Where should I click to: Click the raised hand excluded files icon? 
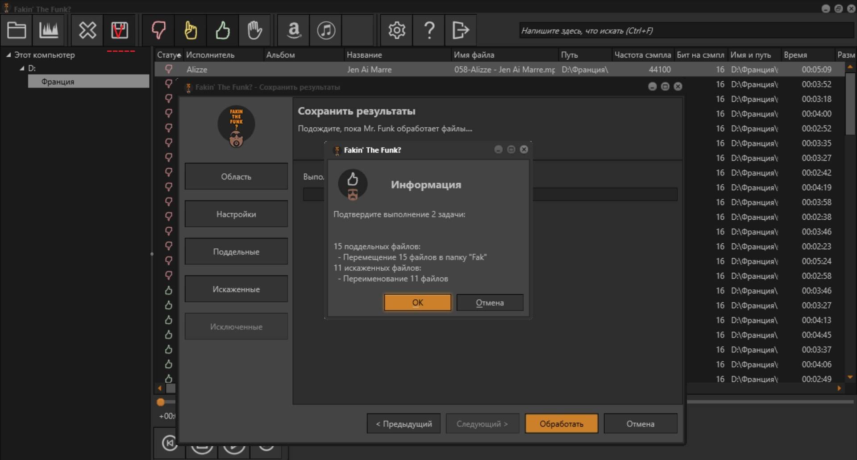click(254, 30)
